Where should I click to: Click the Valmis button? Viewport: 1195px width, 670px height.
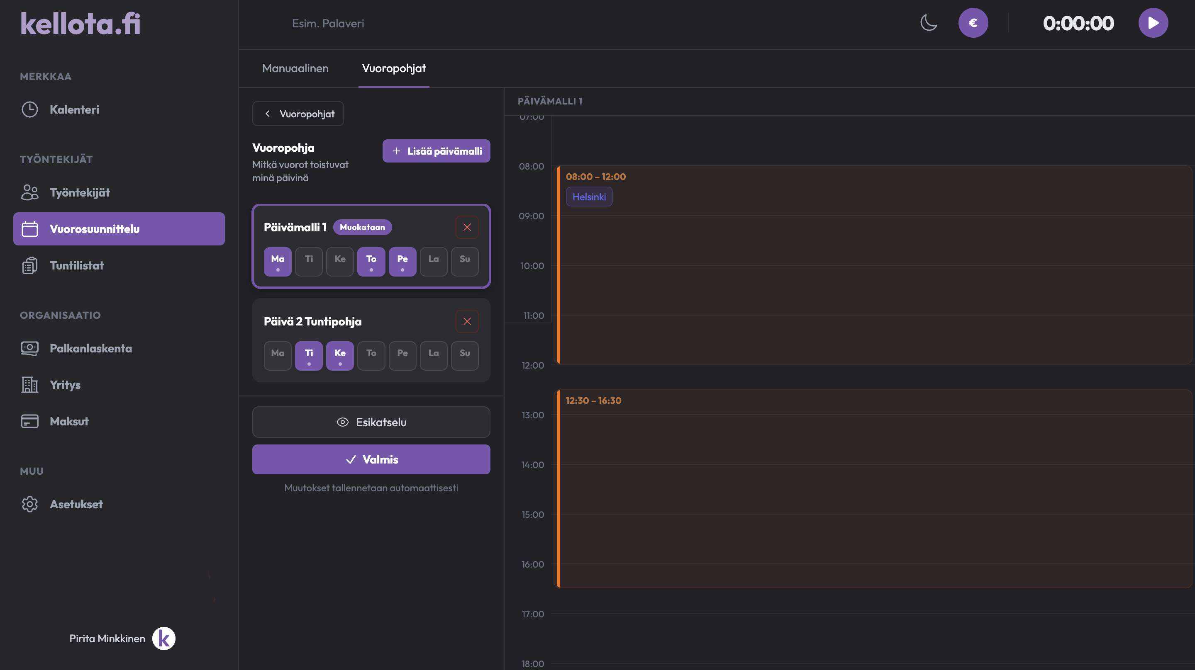coord(371,459)
